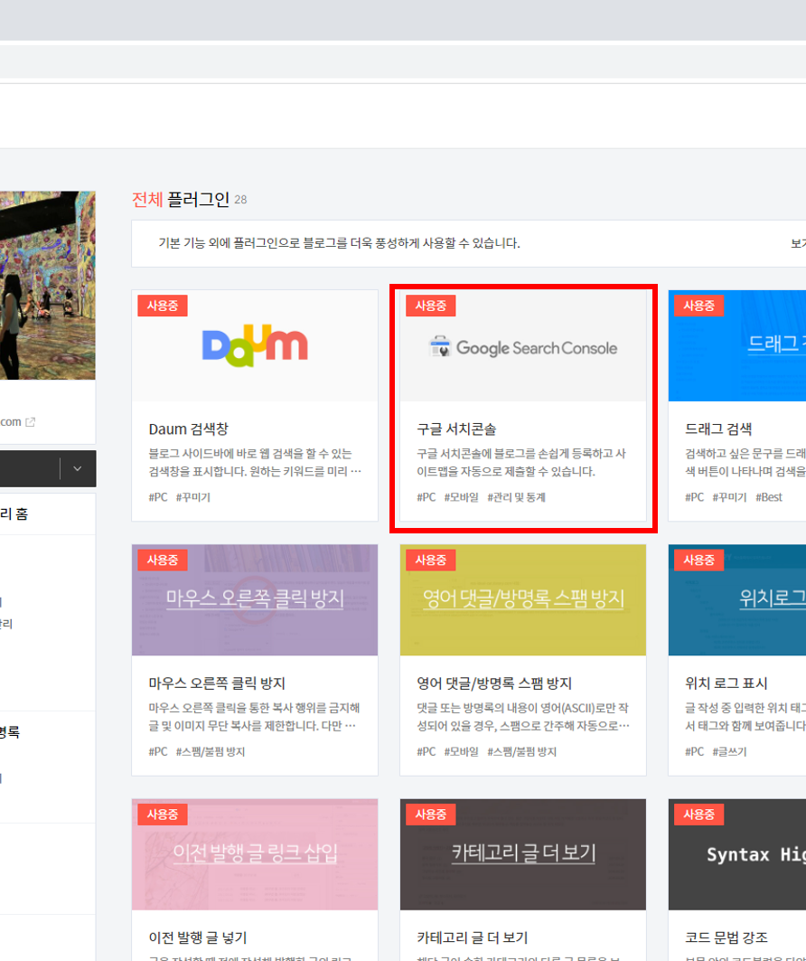Select the 마우스 오른쪽 클릭 방지 title
This screenshot has height=961, width=806.
tap(218, 683)
